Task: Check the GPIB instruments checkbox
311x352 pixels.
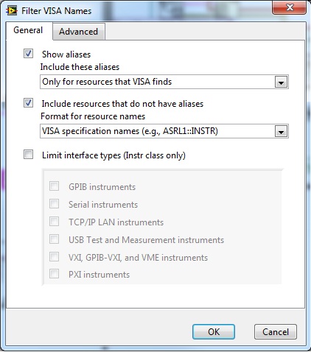Action: (54, 186)
